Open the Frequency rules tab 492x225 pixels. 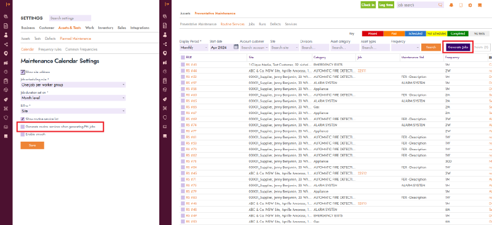(50, 50)
